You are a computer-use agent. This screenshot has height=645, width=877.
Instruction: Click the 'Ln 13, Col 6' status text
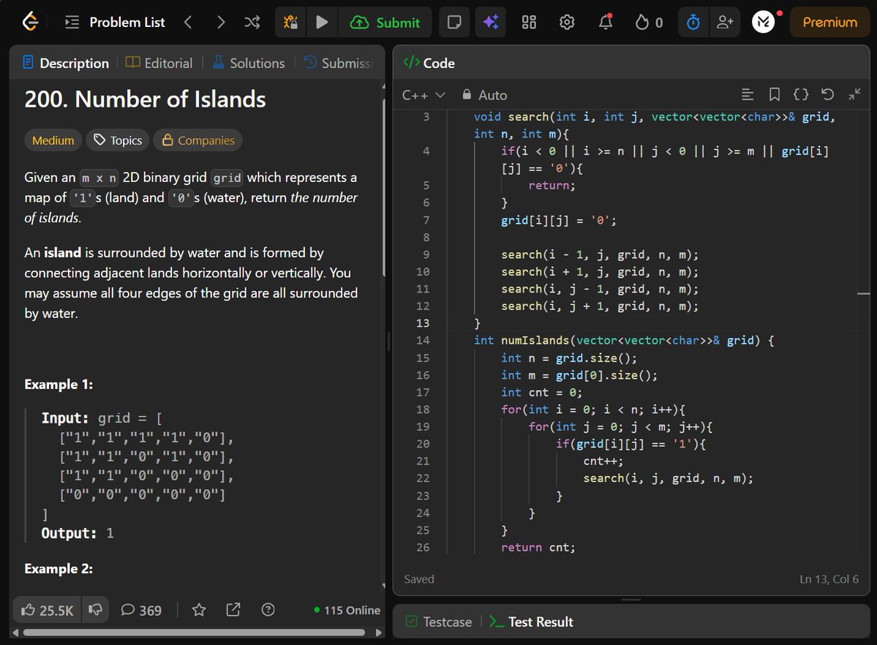(829, 579)
